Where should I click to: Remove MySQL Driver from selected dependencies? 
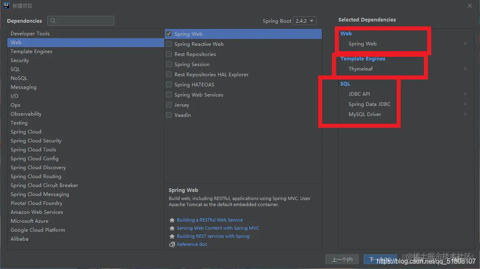click(465, 114)
